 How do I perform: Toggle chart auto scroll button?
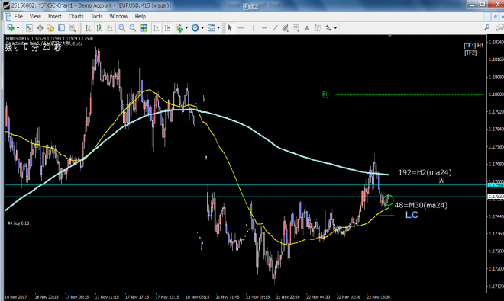pos(157,28)
